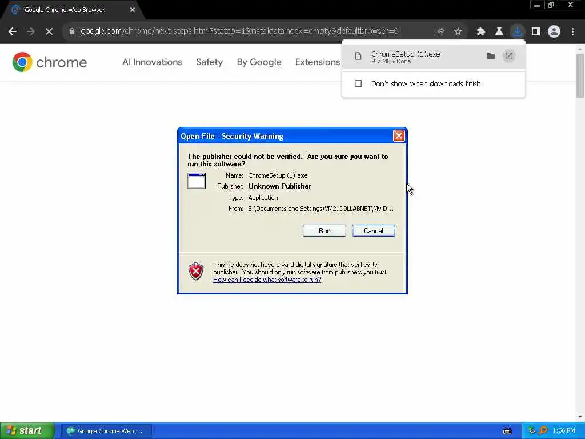Enable Don't show when downloads finish

(358, 83)
